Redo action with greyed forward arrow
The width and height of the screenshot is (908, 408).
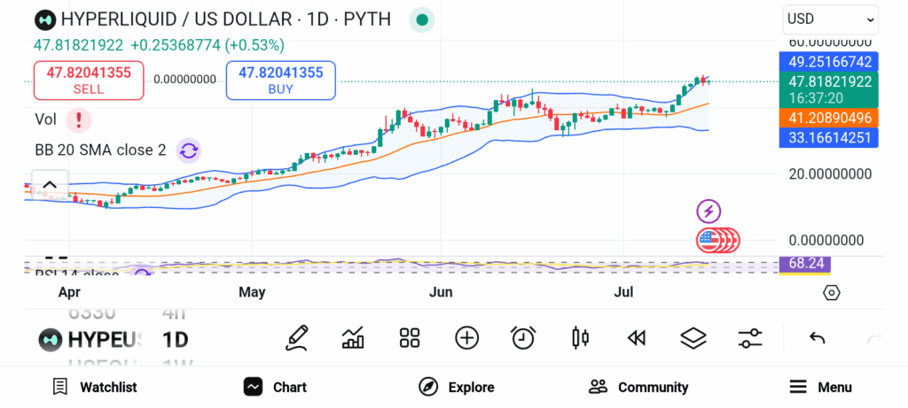(x=873, y=338)
